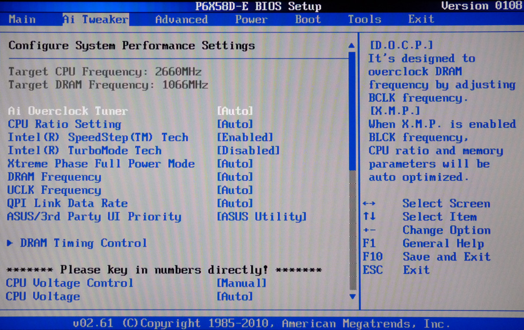This screenshot has width=524, height=330.
Task: Click the P6X58D-E BIOS Setup title
Action: (x=258, y=6)
